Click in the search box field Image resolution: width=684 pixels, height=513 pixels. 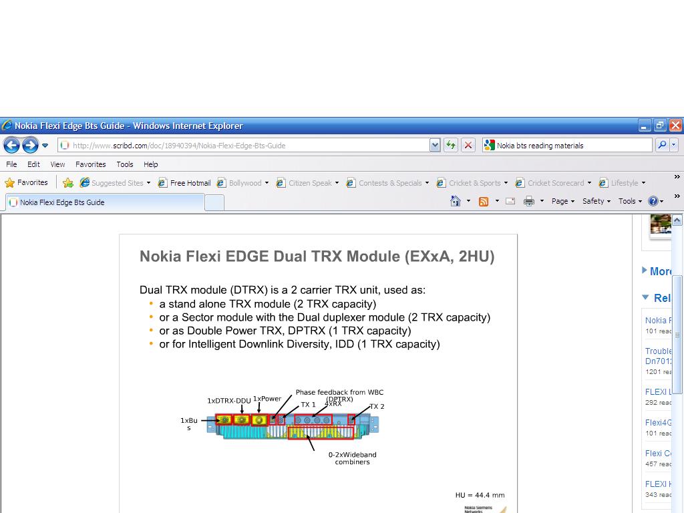[572, 145]
